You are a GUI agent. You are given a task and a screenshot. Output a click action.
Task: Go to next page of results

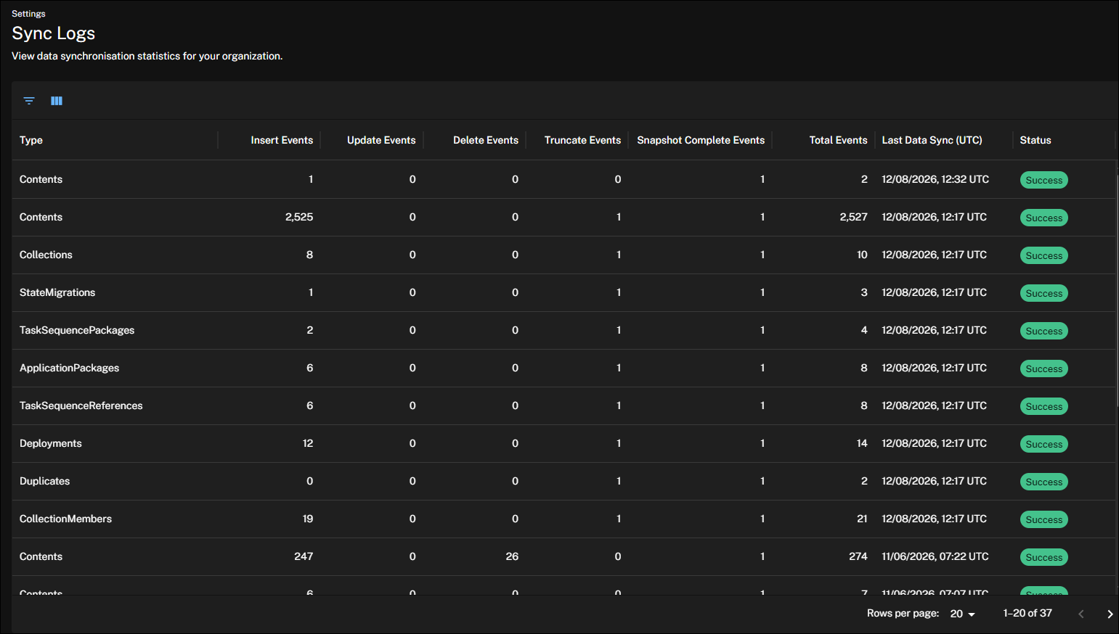[1110, 614]
